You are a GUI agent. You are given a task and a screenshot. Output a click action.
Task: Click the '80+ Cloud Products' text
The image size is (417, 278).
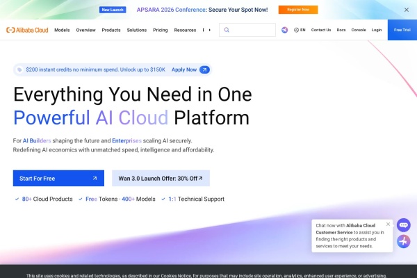pyautogui.click(x=47, y=199)
